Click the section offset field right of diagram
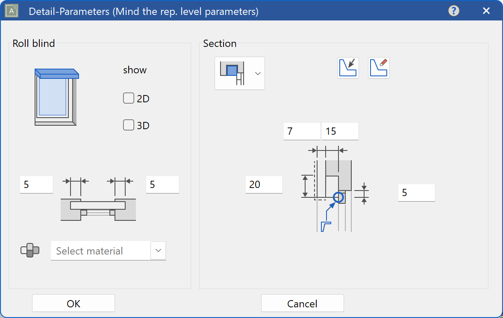Image resolution: width=503 pixels, height=318 pixels. pos(416,193)
